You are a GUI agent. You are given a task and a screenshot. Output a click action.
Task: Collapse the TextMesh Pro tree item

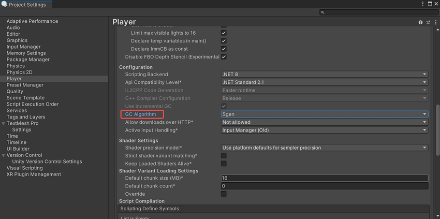coord(4,124)
